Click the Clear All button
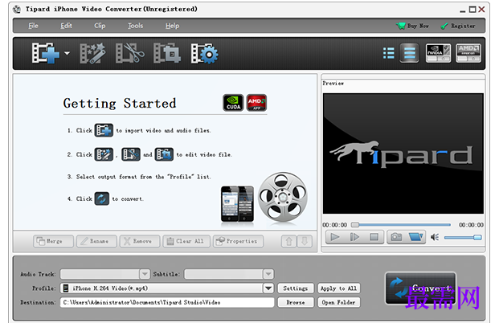This screenshot has height=323, width=495. point(186,241)
